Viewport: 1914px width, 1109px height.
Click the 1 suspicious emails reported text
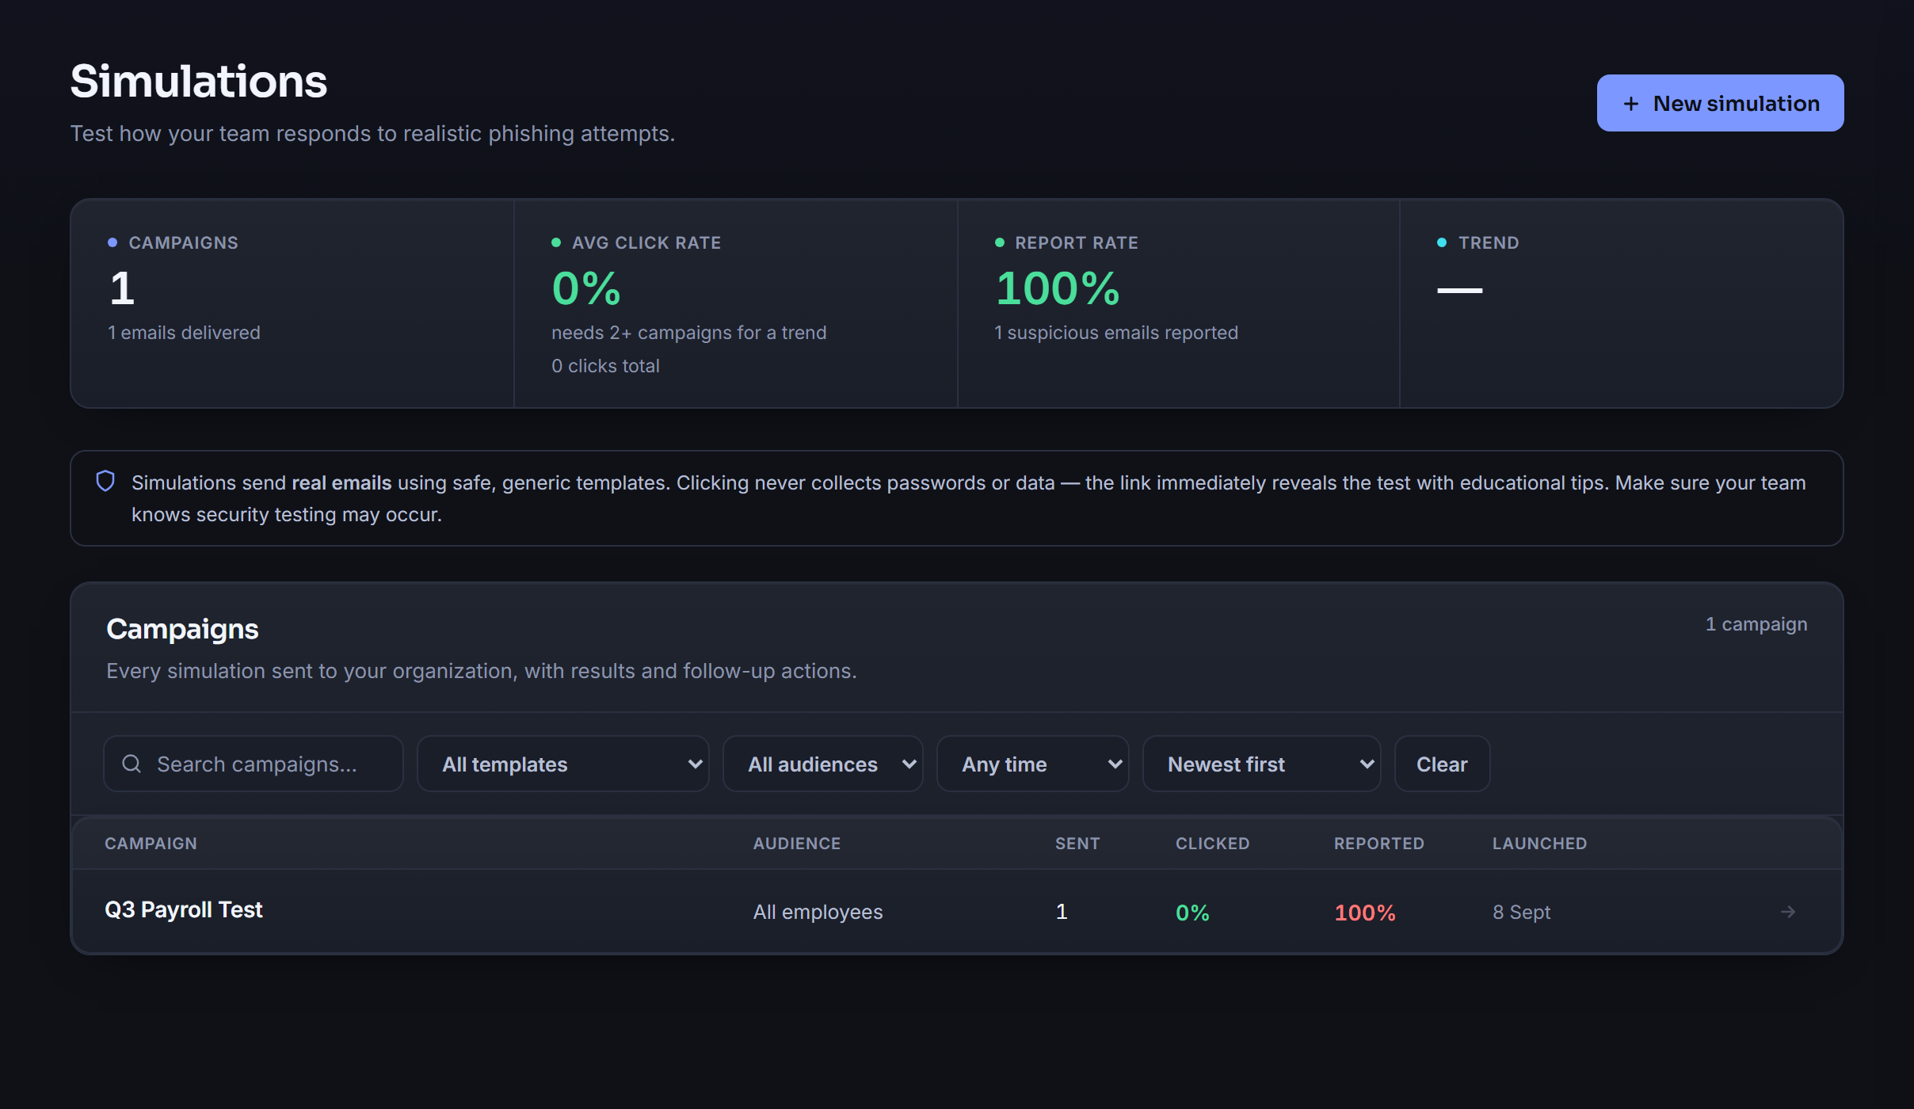click(x=1116, y=333)
